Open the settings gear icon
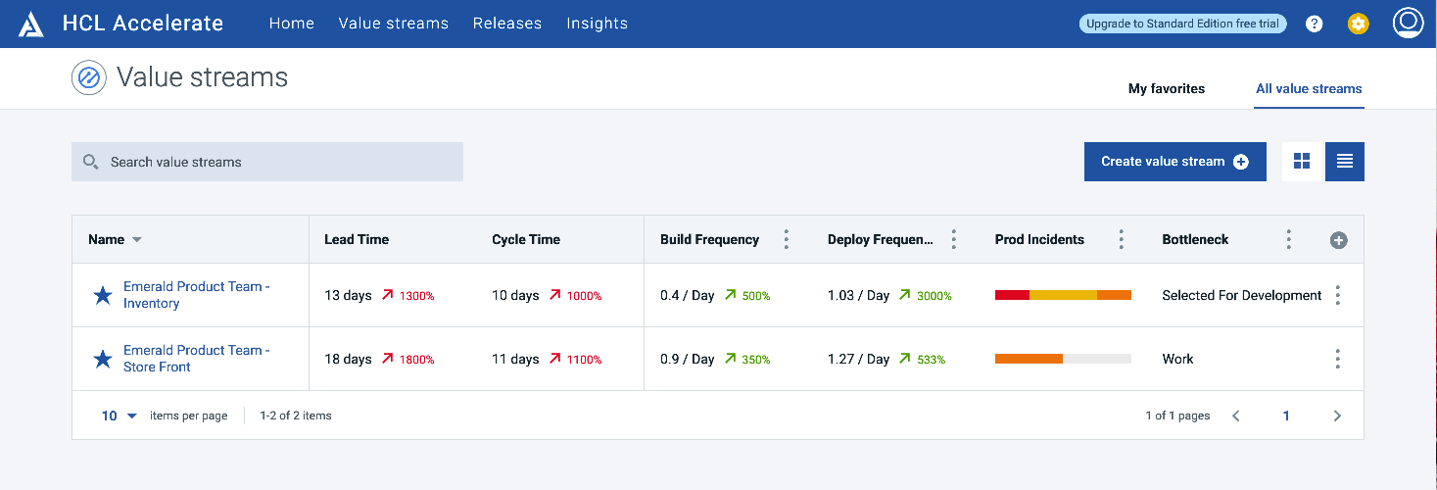The image size is (1437, 490). 1358,24
